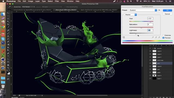Hide Layer 7 using its eye icon
The height and width of the screenshot is (98, 174).
(x=150, y=57)
